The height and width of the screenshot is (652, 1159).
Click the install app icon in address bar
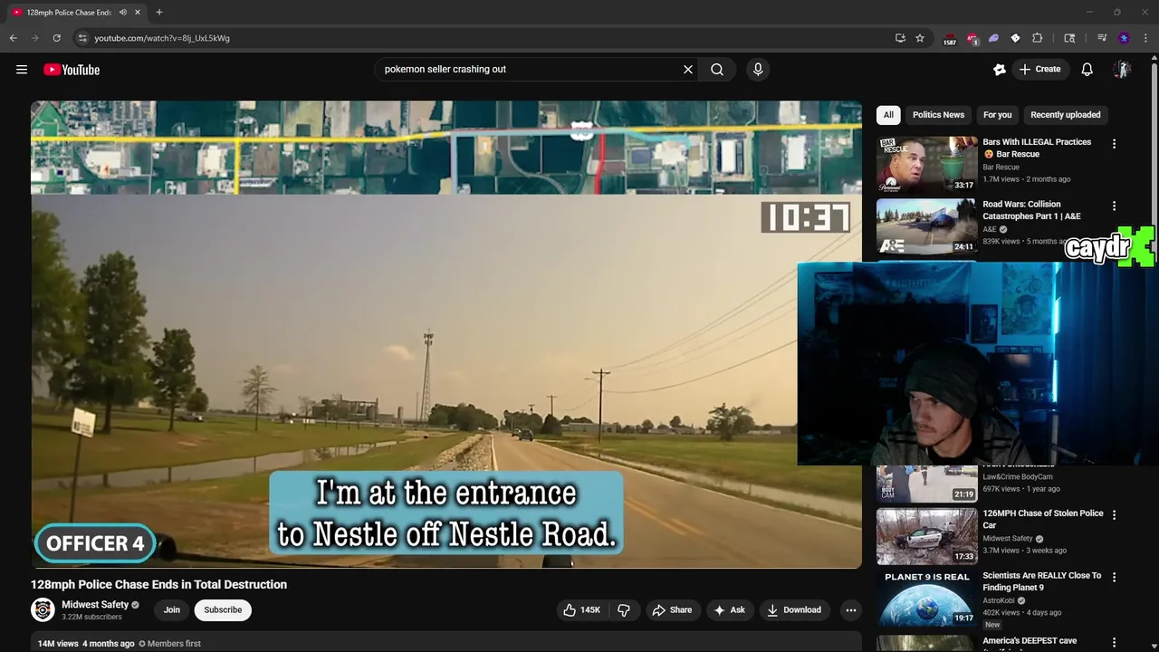point(900,38)
